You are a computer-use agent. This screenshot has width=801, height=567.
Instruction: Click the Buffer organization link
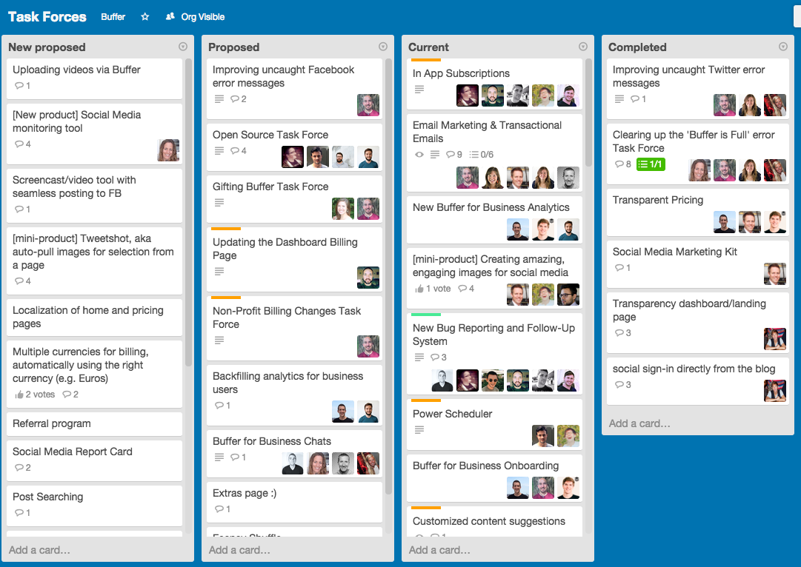(x=113, y=17)
